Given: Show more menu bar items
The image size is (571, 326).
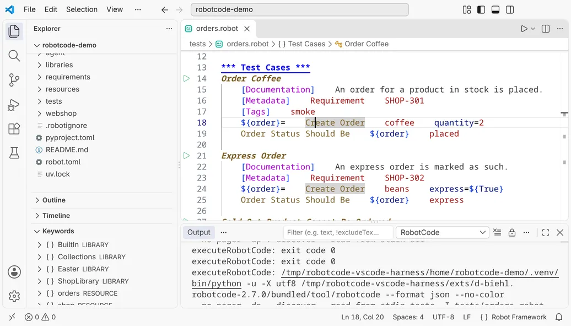Looking at the screenshot, I should click(138, 9).
